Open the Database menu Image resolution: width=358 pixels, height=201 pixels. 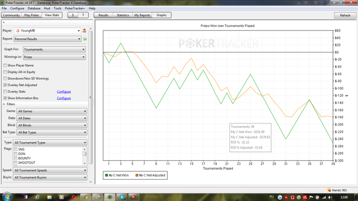pos(34,9)
